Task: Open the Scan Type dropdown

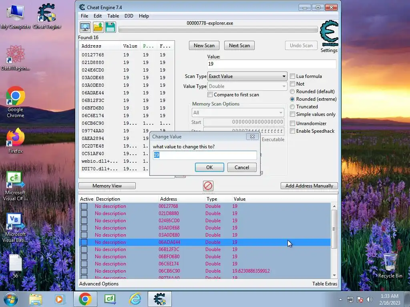Action: coord(247,76)
